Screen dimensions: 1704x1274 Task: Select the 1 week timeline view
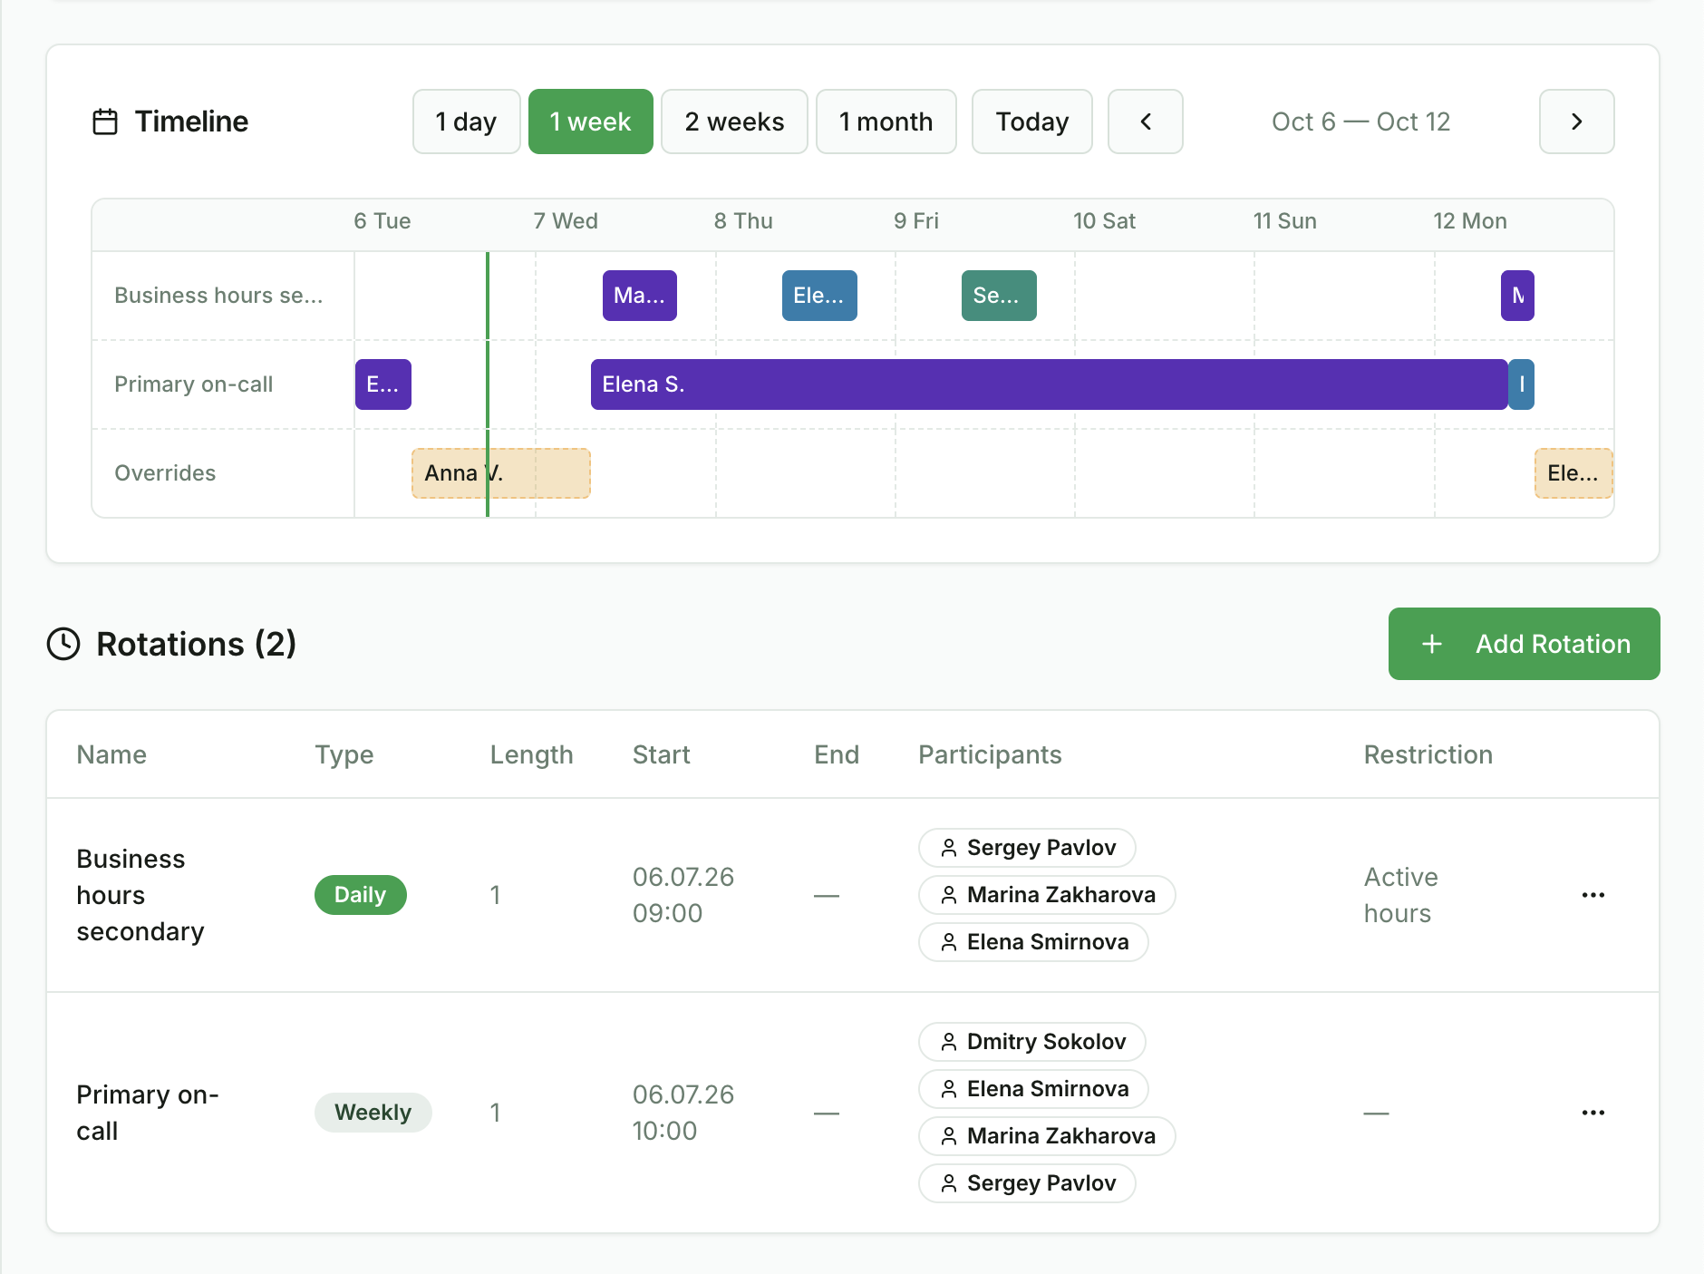point(590,122)
